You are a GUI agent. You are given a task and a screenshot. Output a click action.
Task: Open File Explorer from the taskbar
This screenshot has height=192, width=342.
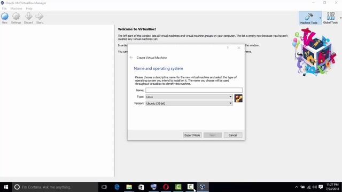[x=129, y=187]
